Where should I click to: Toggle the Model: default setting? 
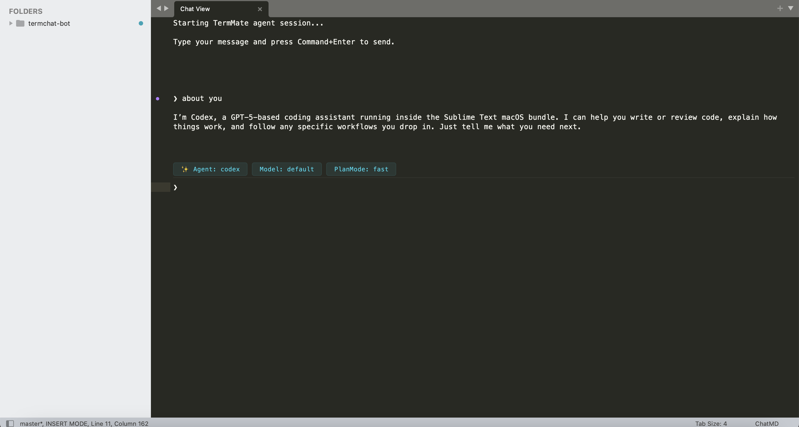click(x=286, y=169)
